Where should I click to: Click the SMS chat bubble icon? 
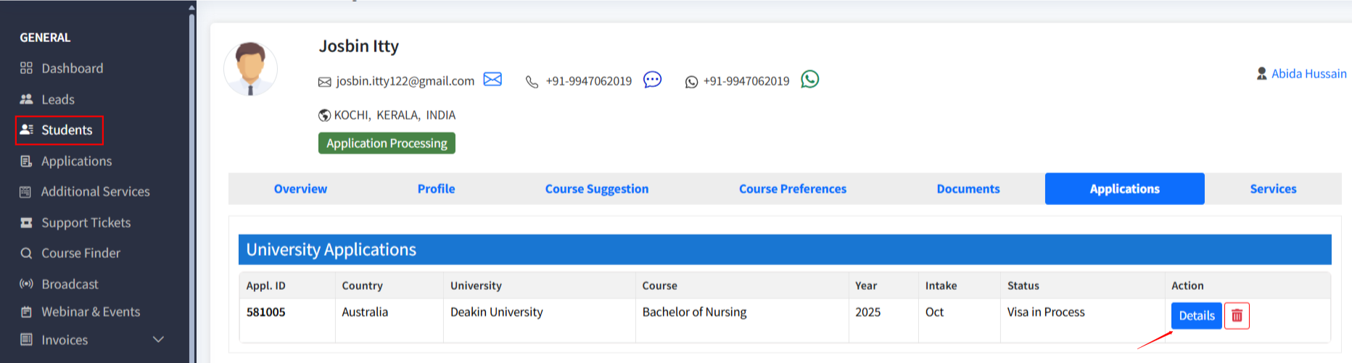[653, 80]
